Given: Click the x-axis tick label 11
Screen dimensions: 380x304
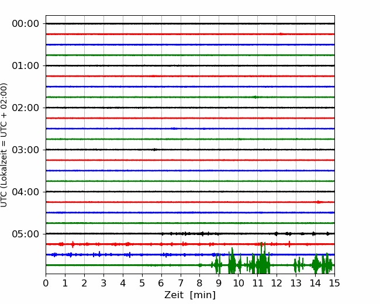Looking at the screenshot, I should (257, 283).
